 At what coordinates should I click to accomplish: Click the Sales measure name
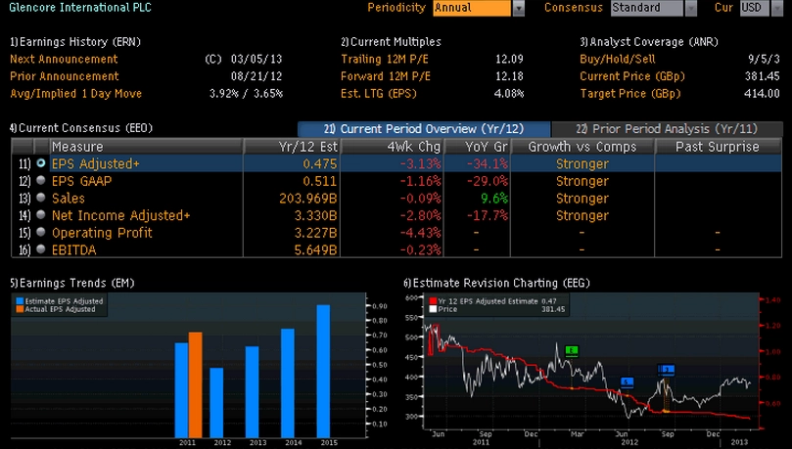click(69, 198)
